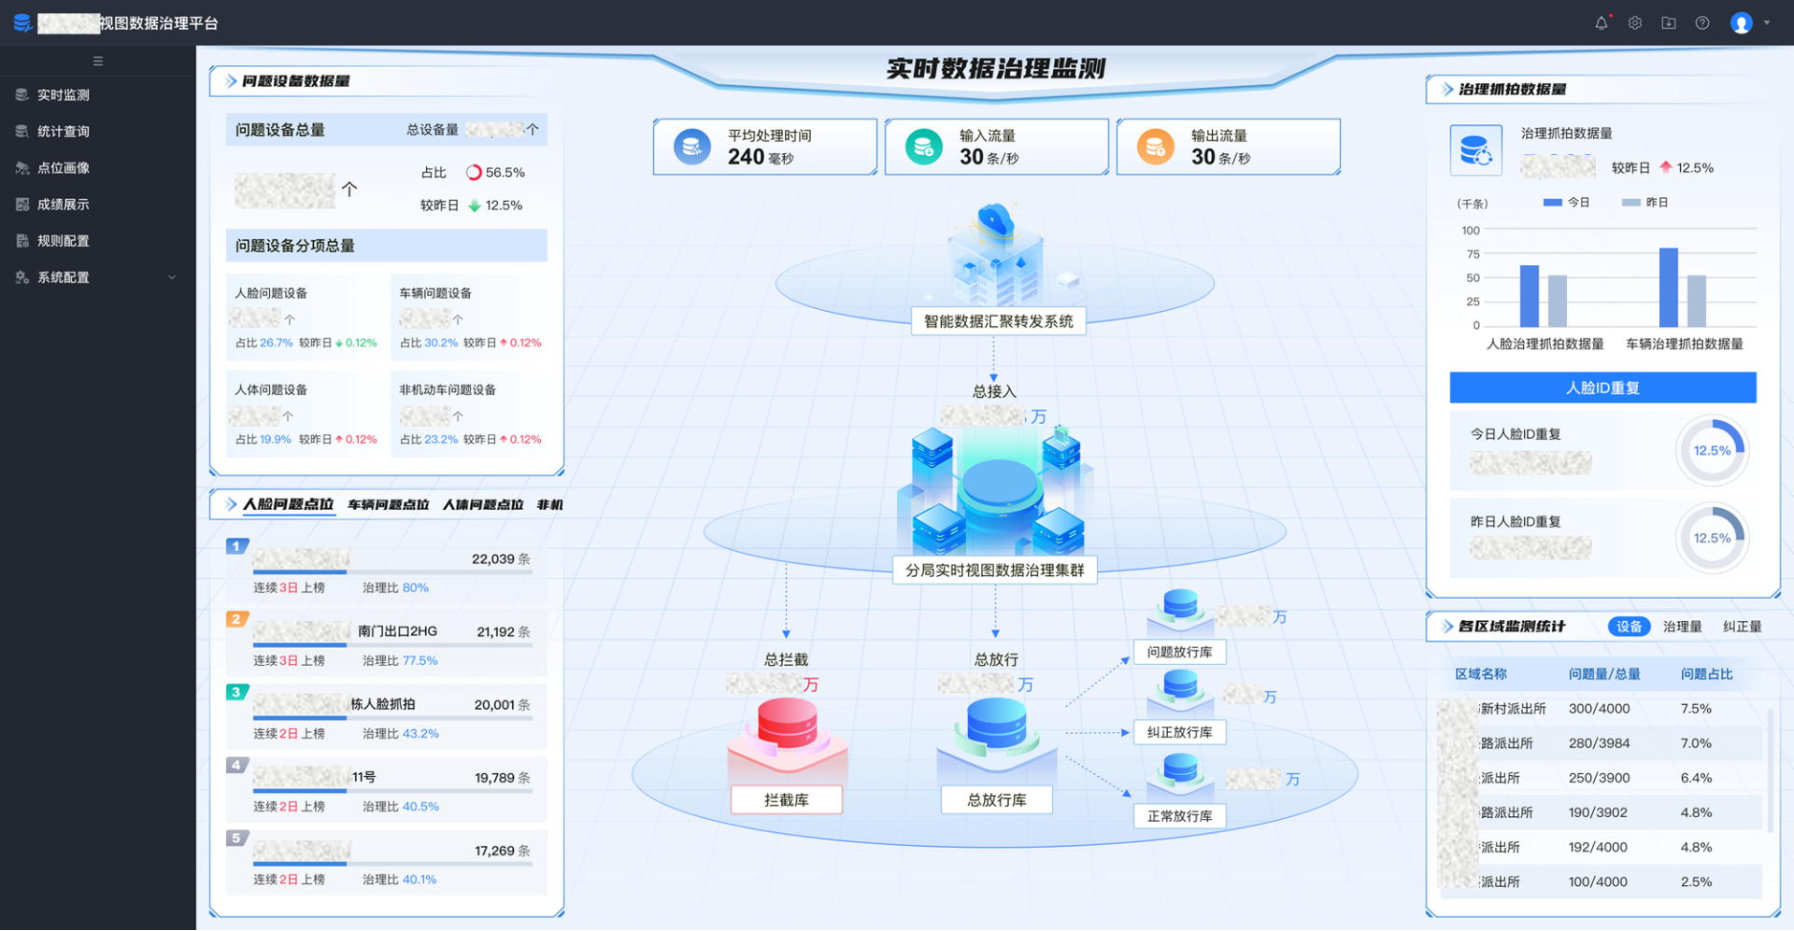
Task: Click the 纠正放行库 label
Action: (1179, 733)
